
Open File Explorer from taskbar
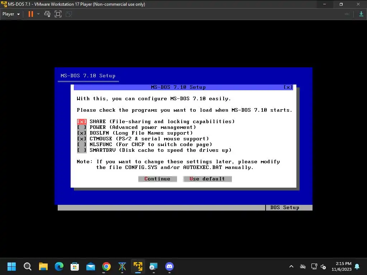click(43, 266)
